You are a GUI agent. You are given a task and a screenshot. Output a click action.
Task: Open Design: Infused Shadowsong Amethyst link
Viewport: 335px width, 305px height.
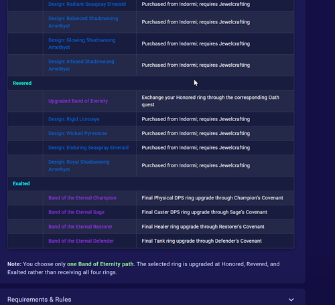click(81, 65)
